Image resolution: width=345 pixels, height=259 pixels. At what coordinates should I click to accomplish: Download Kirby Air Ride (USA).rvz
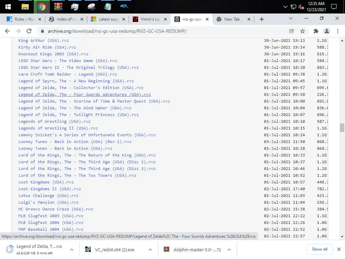click(47, 47)
